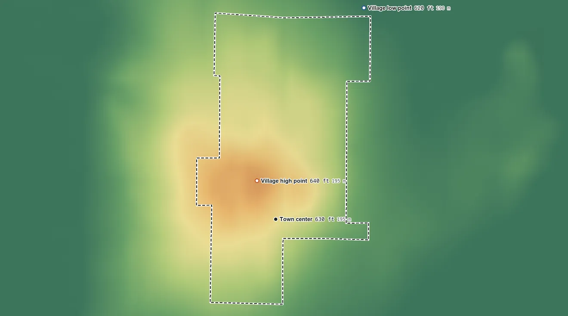Click the Village high point marker dot
The width and height of the screenshot is (568, 316).
click(x=257, y=181)
